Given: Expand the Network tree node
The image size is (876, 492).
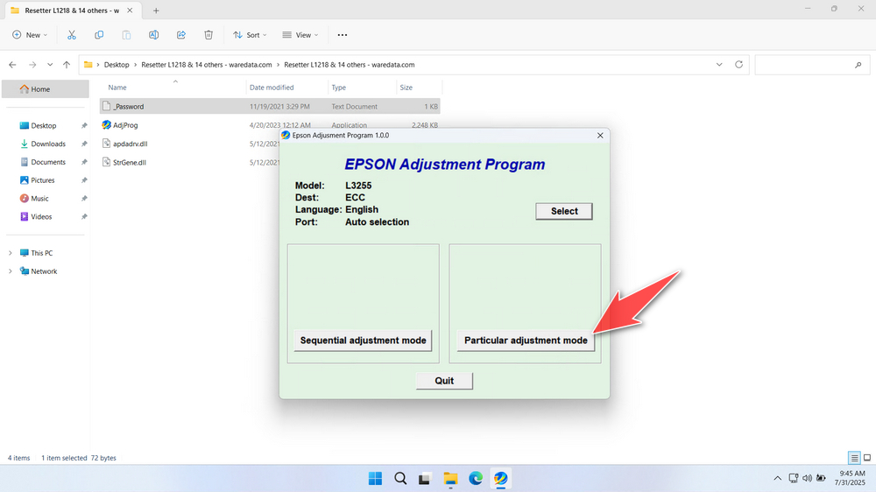Looking at the screenshot, I should (x=10, y=271).
